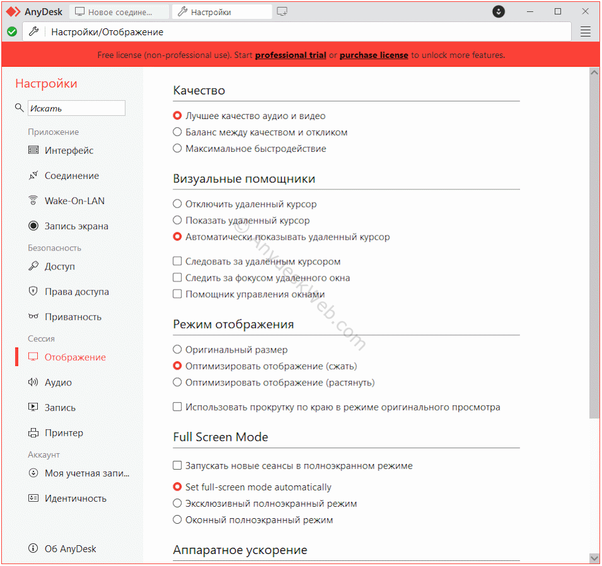Click the search magnifier icon
Screen dimensions: 602x566
click(x=19, y=108)
